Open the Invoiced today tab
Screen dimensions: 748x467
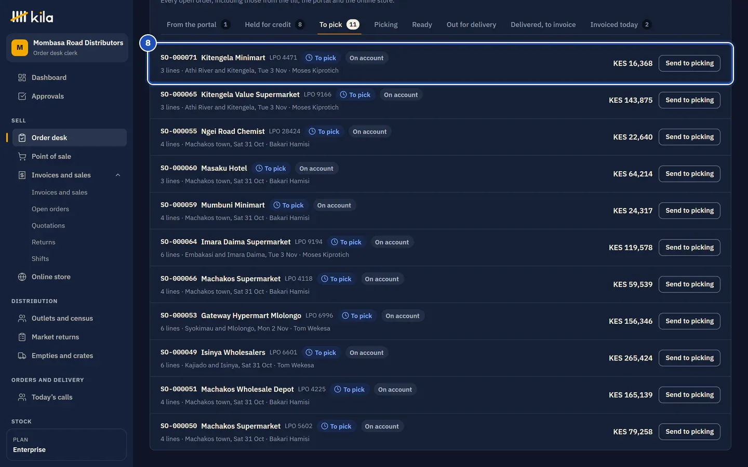(620, 24)
